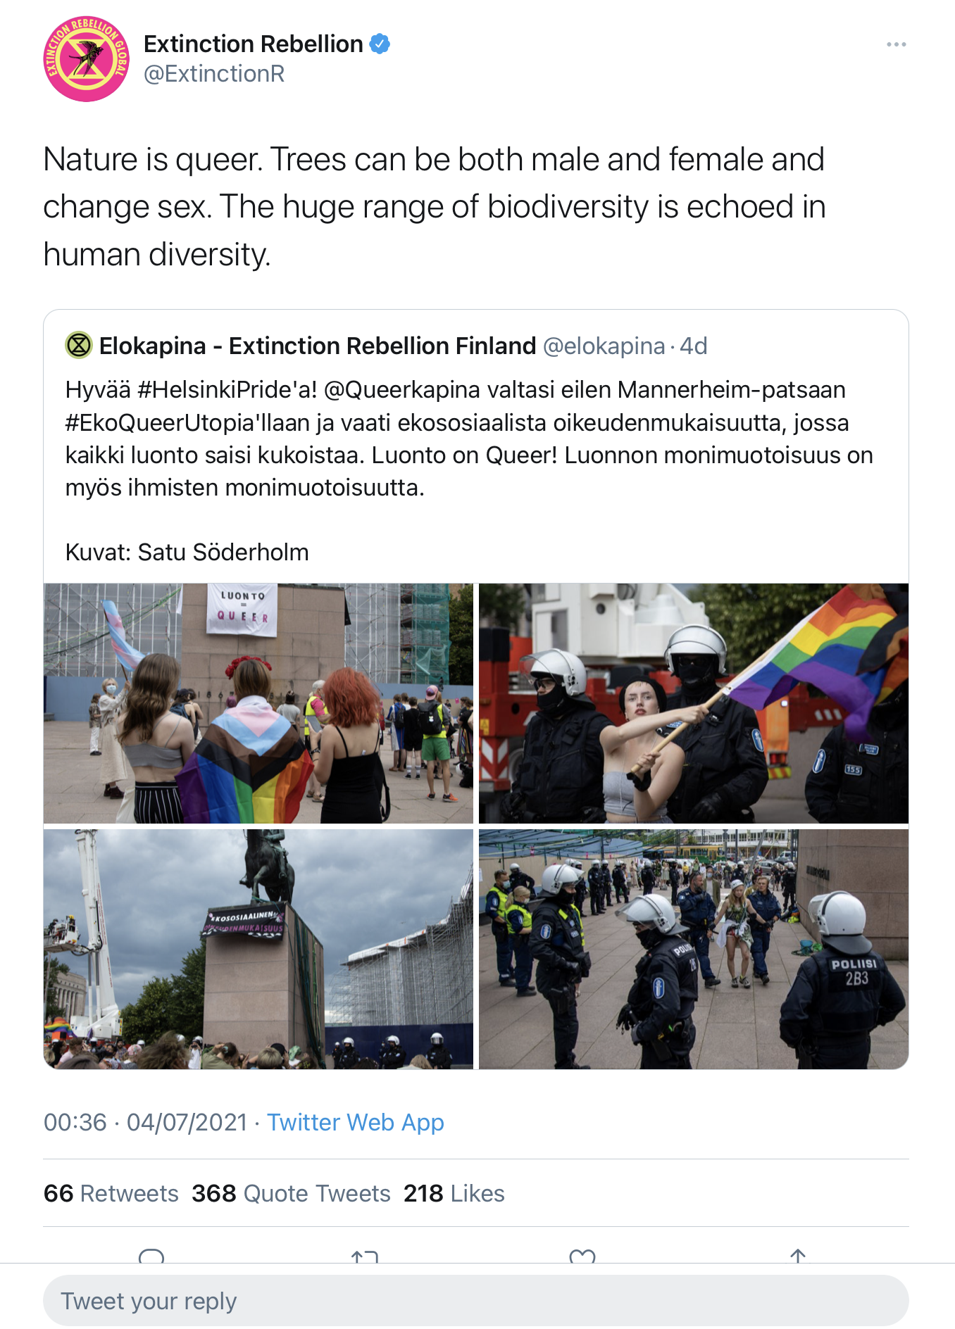
Task: Tap the reply speech bubble icon
Action: 151,1256
